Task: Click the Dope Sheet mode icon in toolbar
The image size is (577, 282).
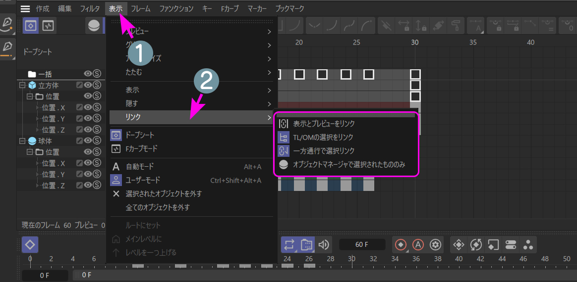Action: (31, 26)
